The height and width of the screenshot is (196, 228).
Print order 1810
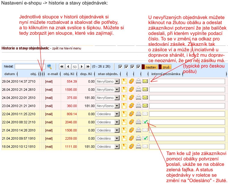click(x=138, y=147)
